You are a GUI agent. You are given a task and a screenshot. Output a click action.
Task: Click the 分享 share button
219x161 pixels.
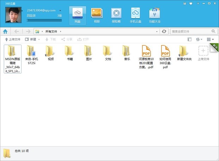[x=67, y=39]
